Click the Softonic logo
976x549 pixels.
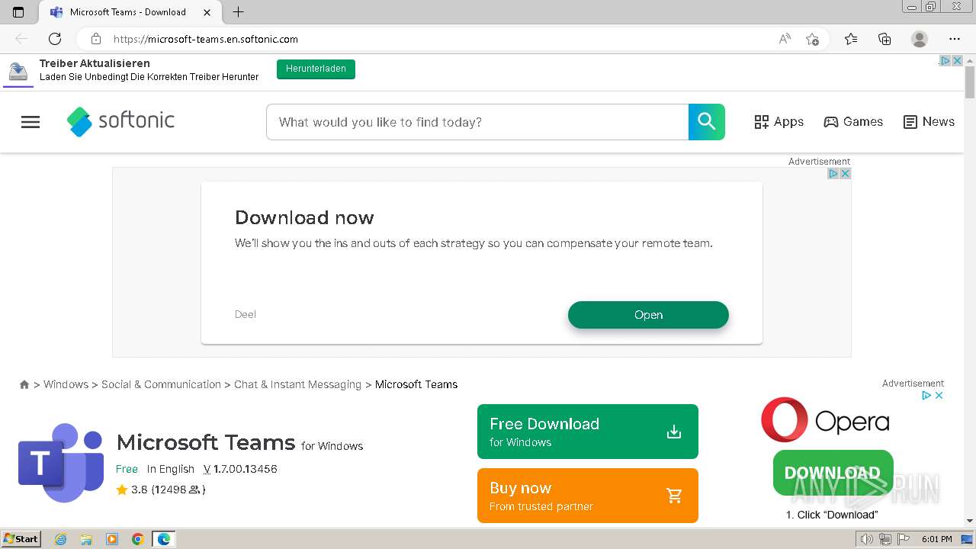[x=120, y=121]
